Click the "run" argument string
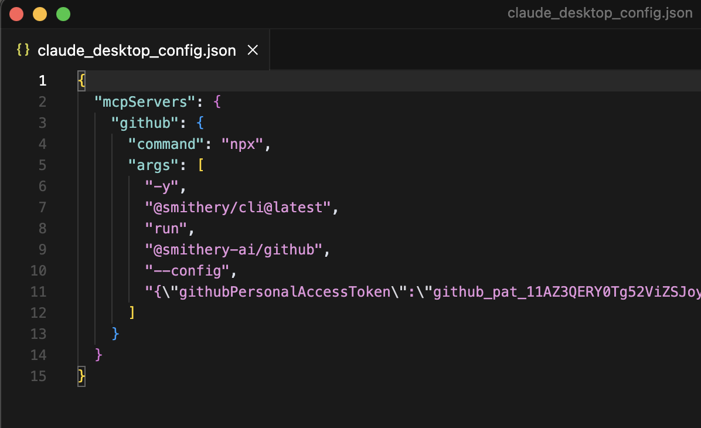This screenshot has height=428, width=701. (166, 229)
